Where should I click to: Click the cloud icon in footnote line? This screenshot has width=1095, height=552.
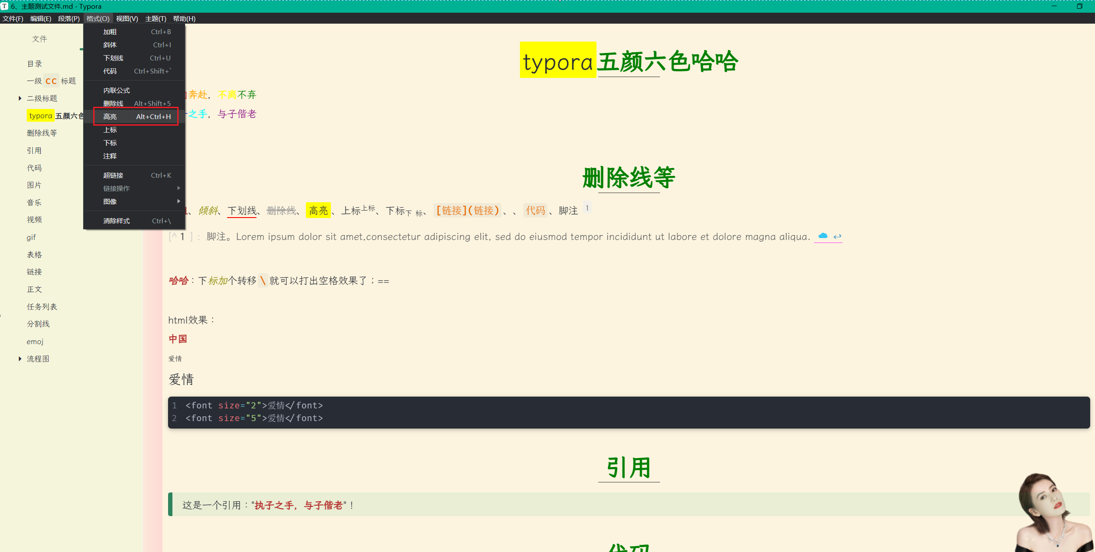(823, 236)
